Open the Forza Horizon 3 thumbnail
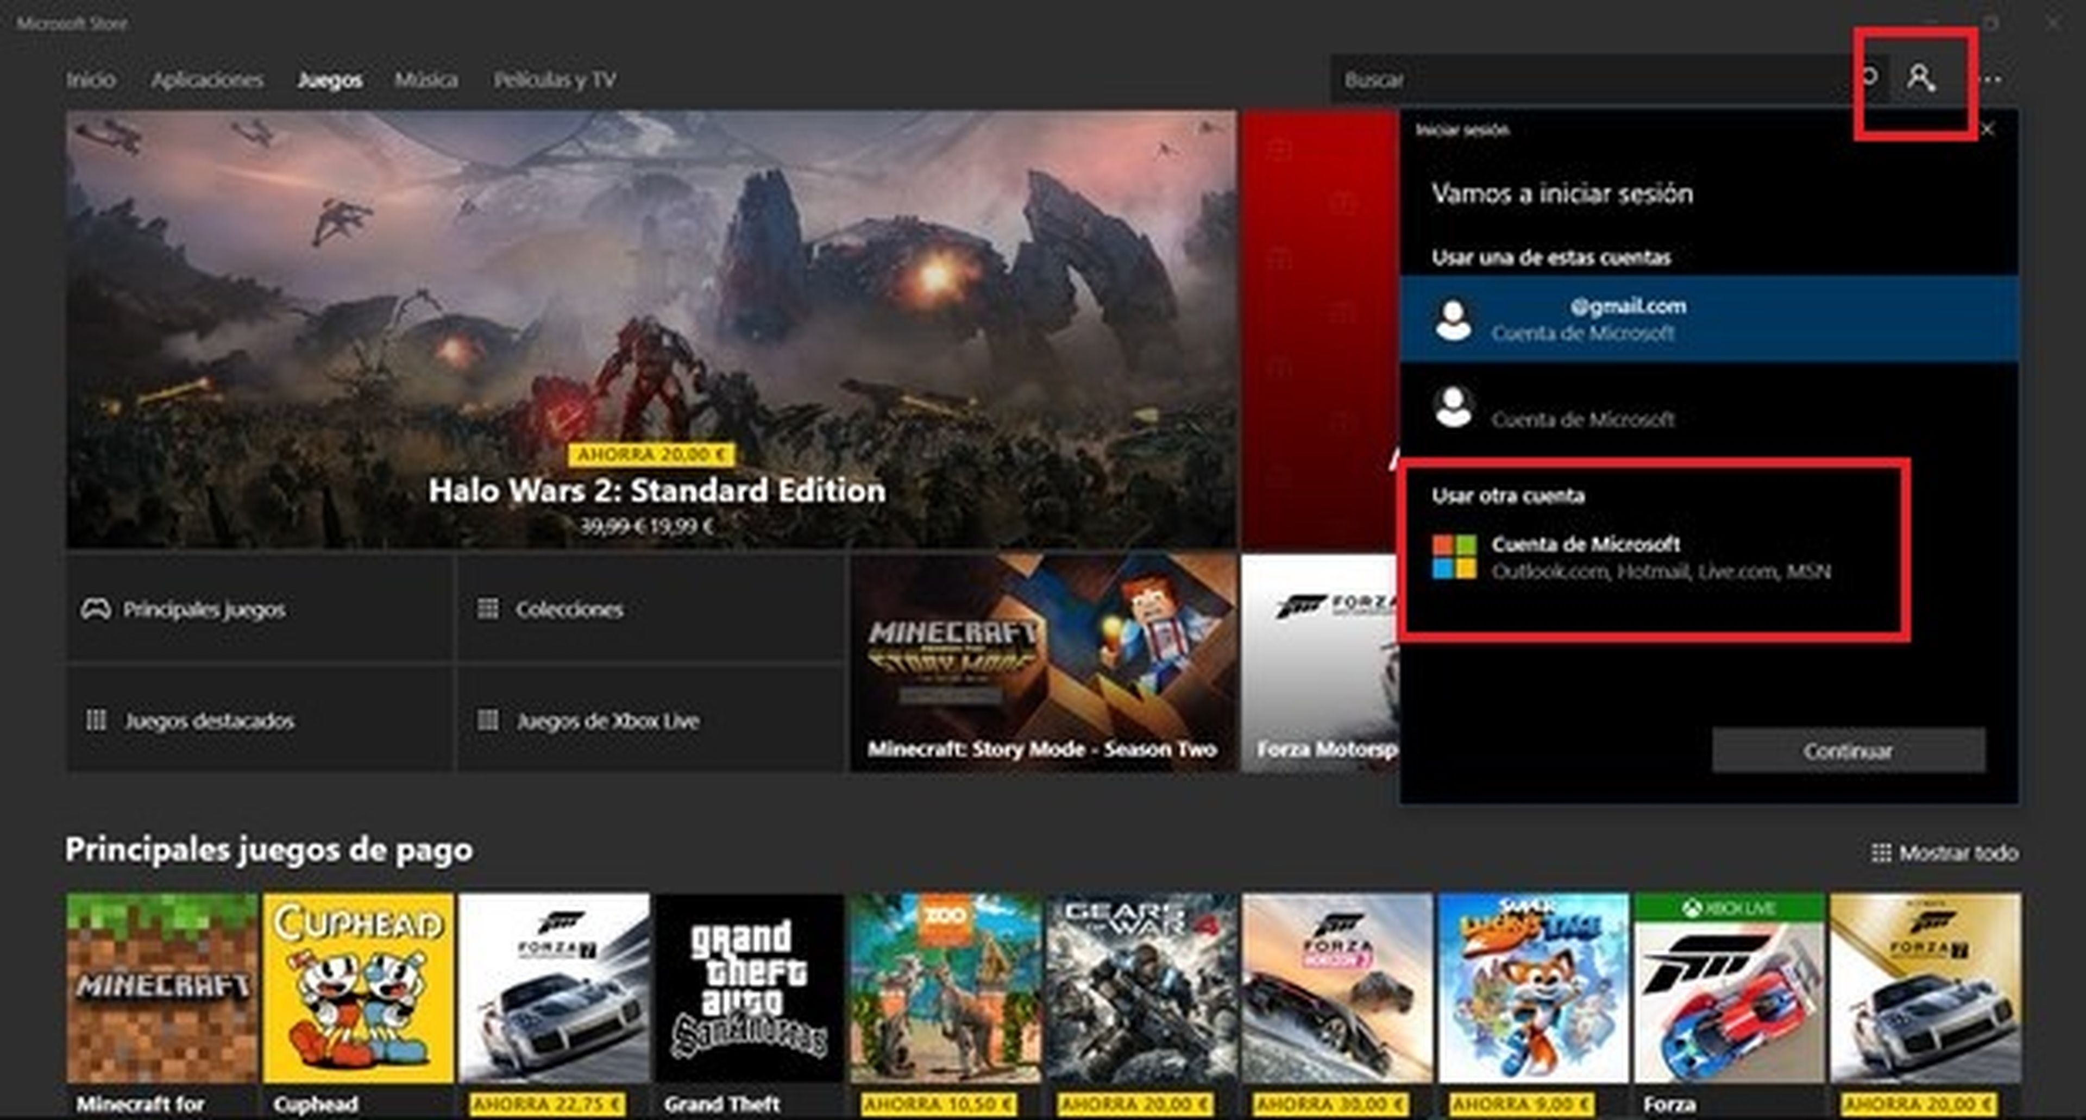 1338,988
